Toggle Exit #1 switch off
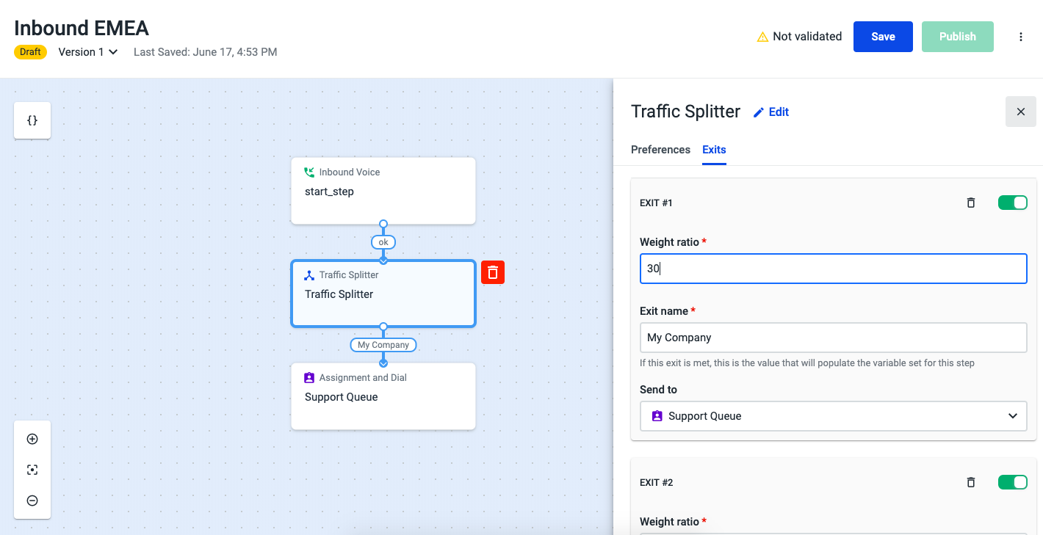 [x=1013, y=203]
